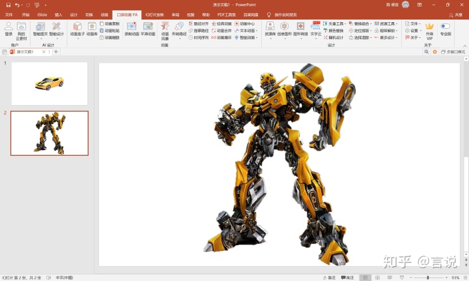The width and height of the screenshot is (469, 281).
Task: Open the 文字云 word cloud tool
Action: pos(315,29)
